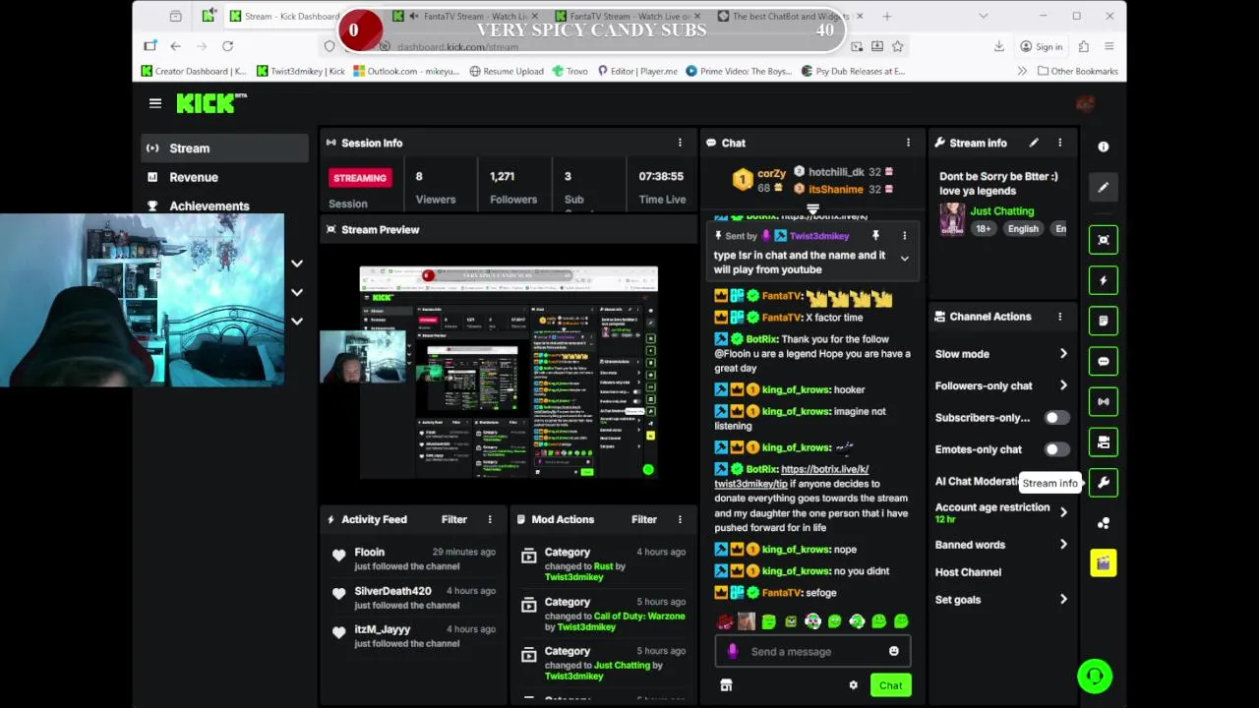Click itzM_Jayyy in Activity Feed
Viewport: 1259px width, 708px height.
pyautogui.click(x=382, y=629)
